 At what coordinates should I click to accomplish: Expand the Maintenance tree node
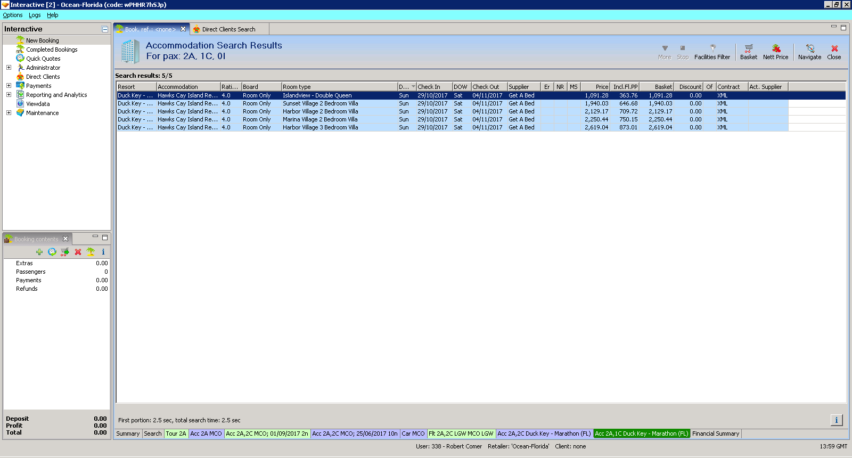9,113
